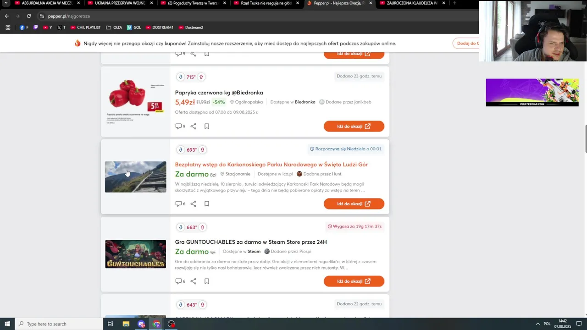Switch to Pogaduchy Twarzą w Twarz tab

tap(189, 3)
